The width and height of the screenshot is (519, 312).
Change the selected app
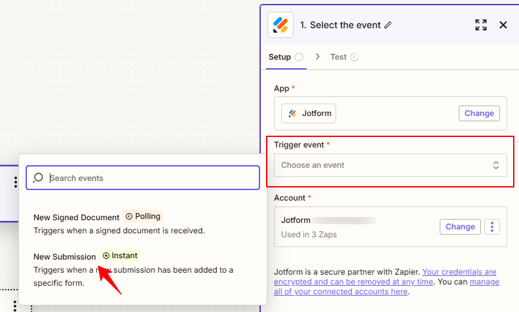pyautogui.click(x=479, y=113)
